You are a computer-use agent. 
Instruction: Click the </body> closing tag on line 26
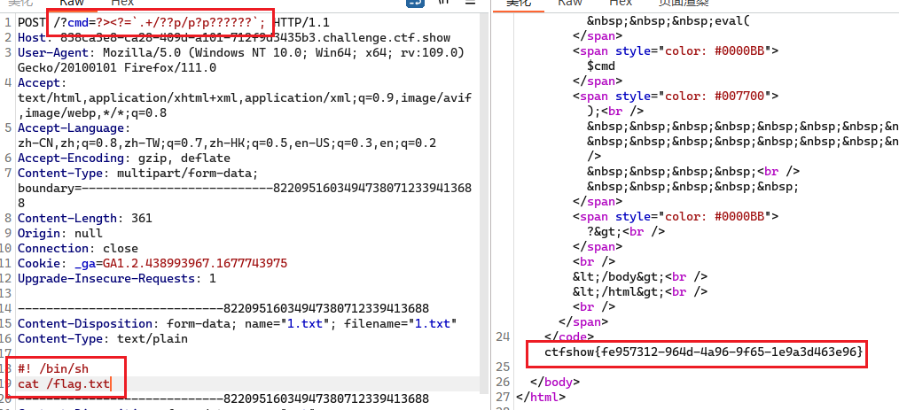click(x=555, y=381)
